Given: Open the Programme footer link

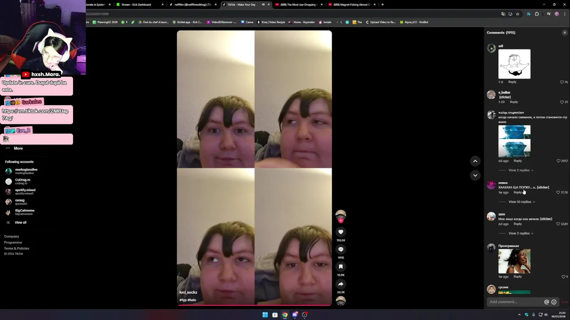Looking at the screenshot, I should click(13, 243).
